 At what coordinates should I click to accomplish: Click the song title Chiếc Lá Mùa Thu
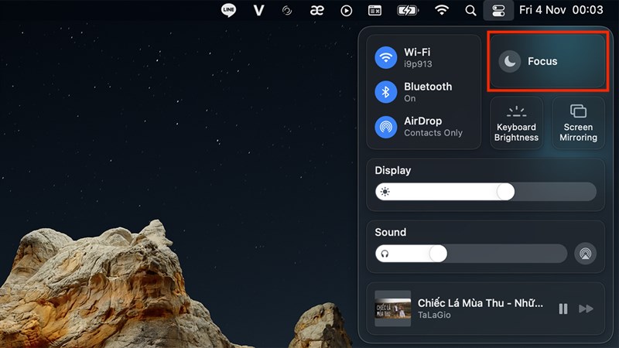coord(480,302)
